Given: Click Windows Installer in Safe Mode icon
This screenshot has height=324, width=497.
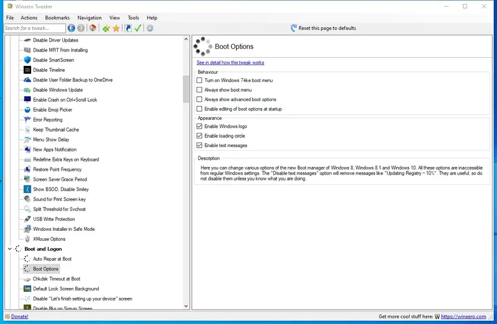Looking at the screenshot, I should (x=27, y=229).
